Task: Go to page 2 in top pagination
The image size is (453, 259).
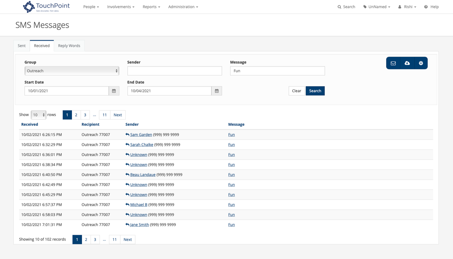Action: click(x=76, y=115)
